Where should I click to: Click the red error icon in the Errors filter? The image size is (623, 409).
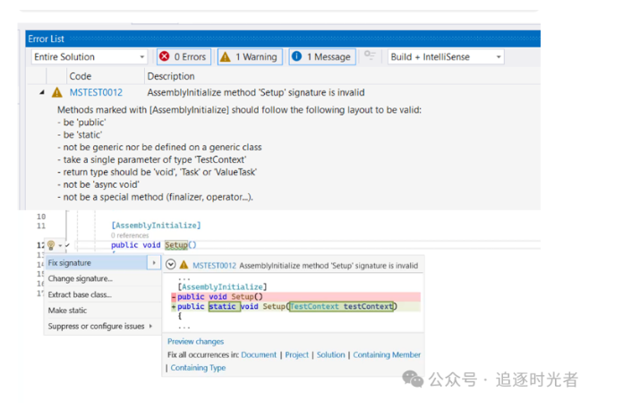pos(164,56)
